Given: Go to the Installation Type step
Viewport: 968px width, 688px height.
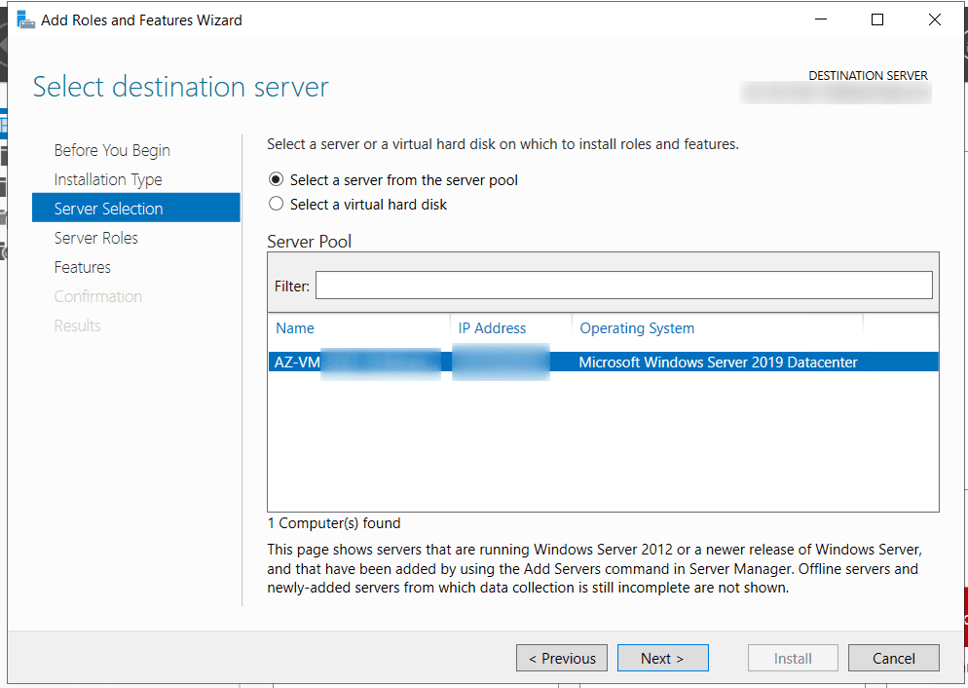Looking at the screenshot, I should (x=108, y=179).
